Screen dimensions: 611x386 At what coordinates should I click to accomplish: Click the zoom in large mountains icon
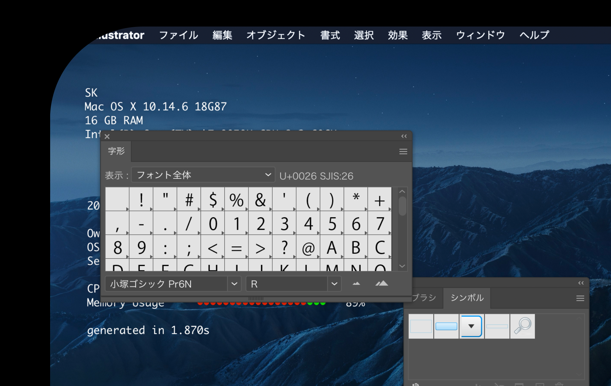coord(382,284)
